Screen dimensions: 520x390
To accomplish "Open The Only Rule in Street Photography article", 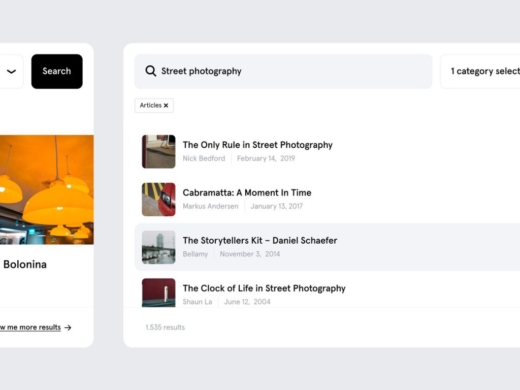I will pyautogui.click(x=257, y=145).
